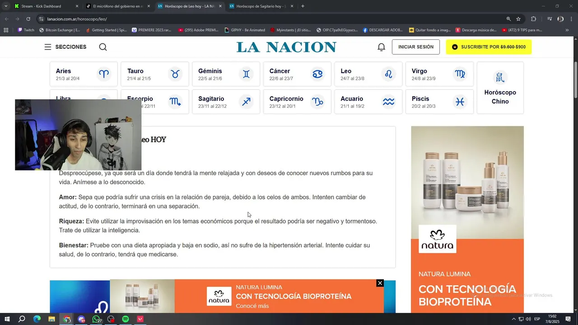Reload the current page

(x=28, y=19)
